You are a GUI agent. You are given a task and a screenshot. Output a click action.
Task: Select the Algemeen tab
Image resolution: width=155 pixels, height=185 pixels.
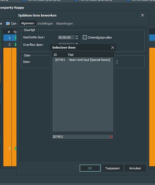click(28, 23)
